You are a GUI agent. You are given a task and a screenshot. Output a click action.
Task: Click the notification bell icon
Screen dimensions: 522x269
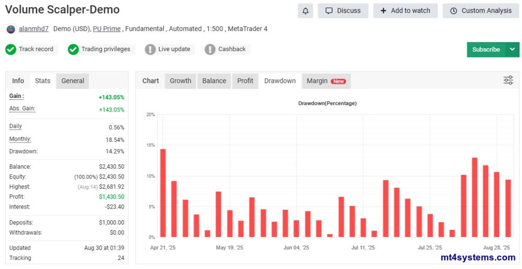tap(305, 11)
